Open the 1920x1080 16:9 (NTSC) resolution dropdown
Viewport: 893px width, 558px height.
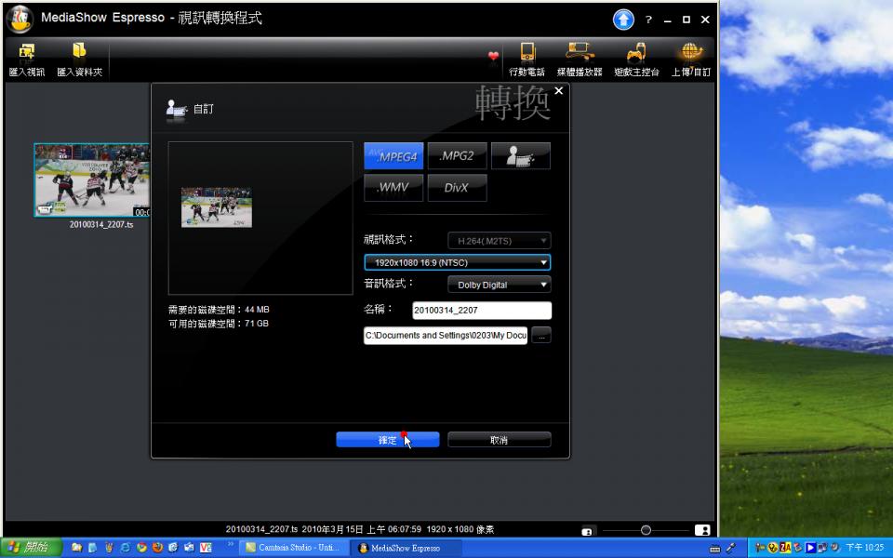click(x=458, y=262)
